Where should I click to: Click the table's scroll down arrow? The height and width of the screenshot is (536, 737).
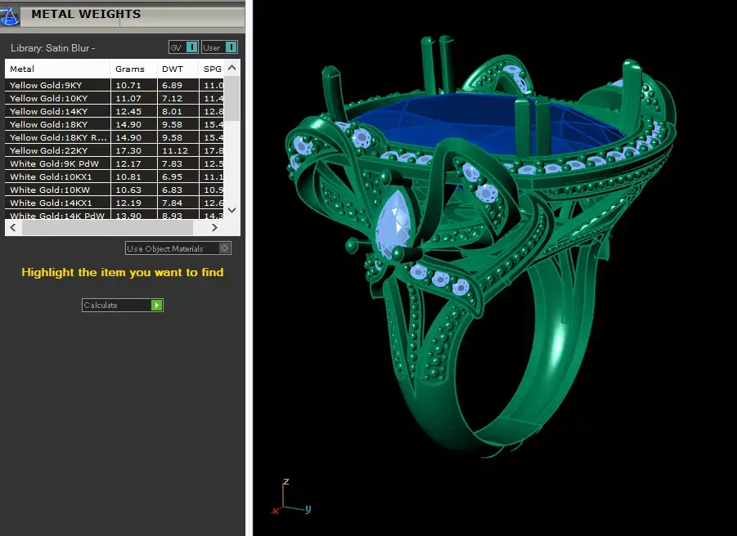pos(231,210)
